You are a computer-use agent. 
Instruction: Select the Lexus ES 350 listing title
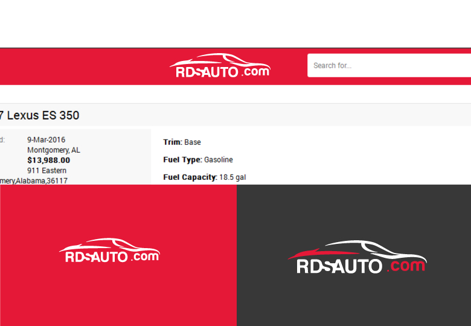39,115
